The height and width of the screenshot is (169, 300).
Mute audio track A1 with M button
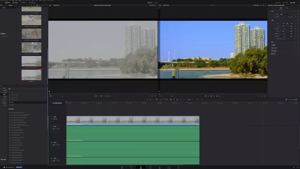coord(59,129)
